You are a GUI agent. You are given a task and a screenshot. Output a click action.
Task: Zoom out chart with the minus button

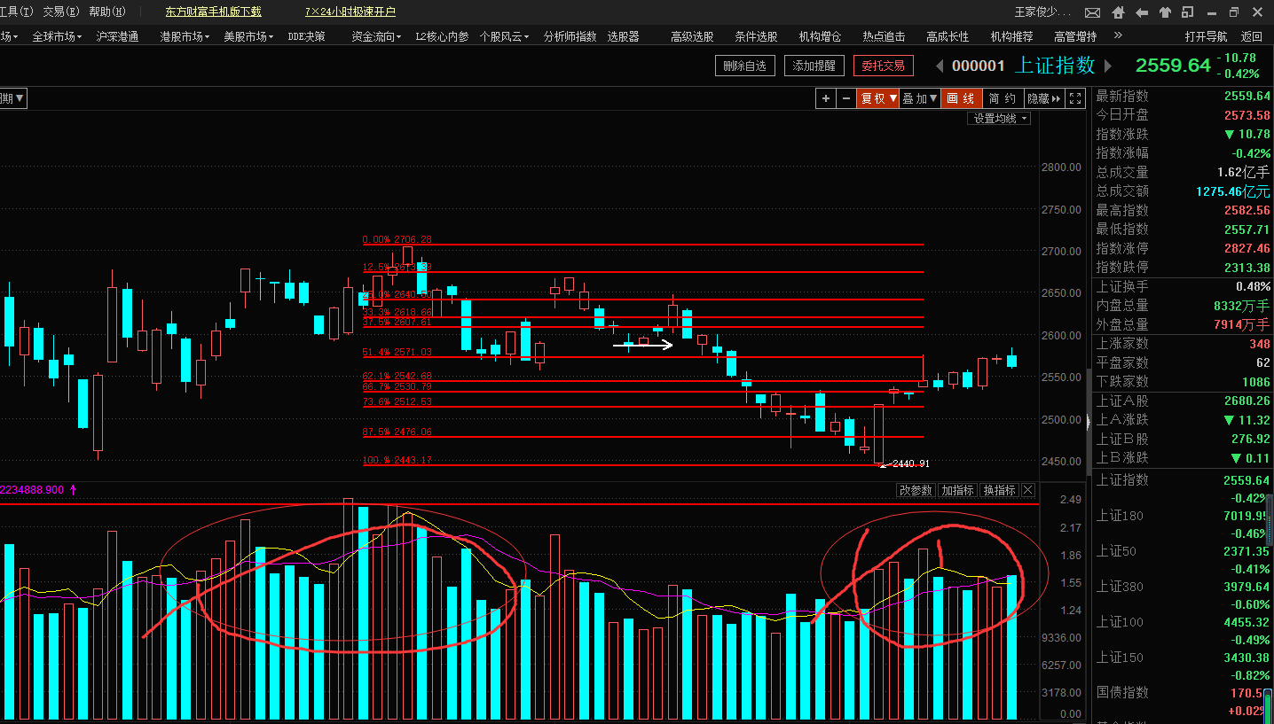[846, 98]
